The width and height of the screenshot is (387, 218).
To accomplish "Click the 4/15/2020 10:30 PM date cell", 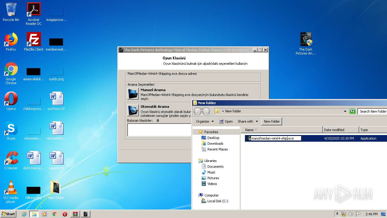I will 339,138.
